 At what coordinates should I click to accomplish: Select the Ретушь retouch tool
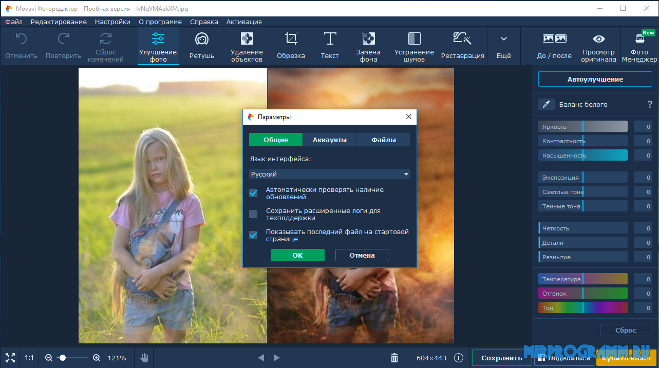[201, 46]
